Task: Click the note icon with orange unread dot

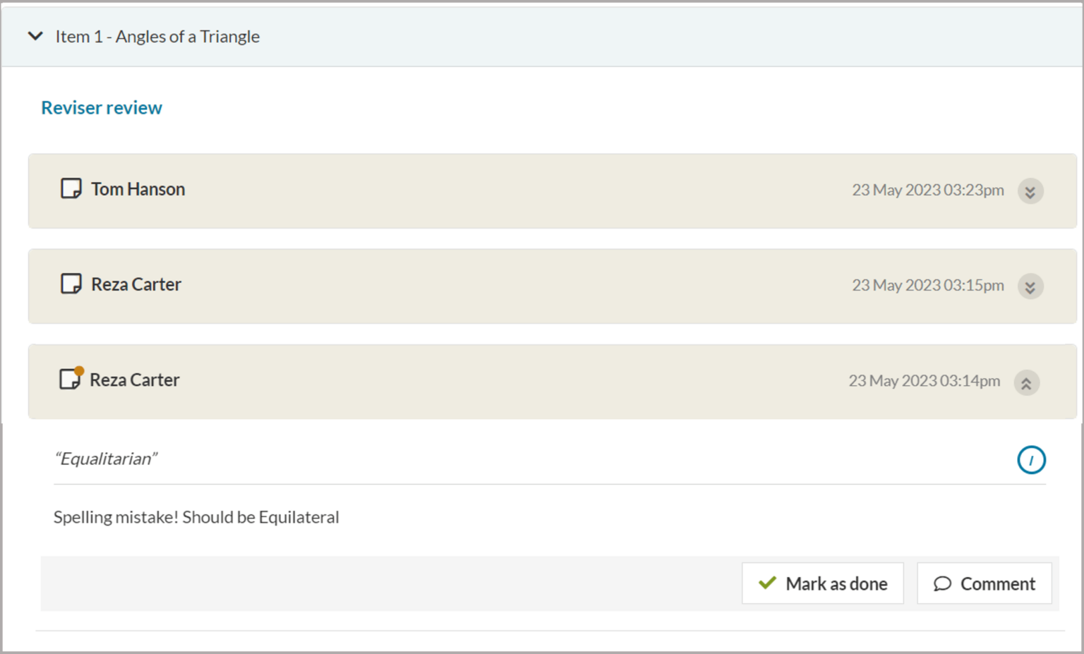Action: pos(68,381)
